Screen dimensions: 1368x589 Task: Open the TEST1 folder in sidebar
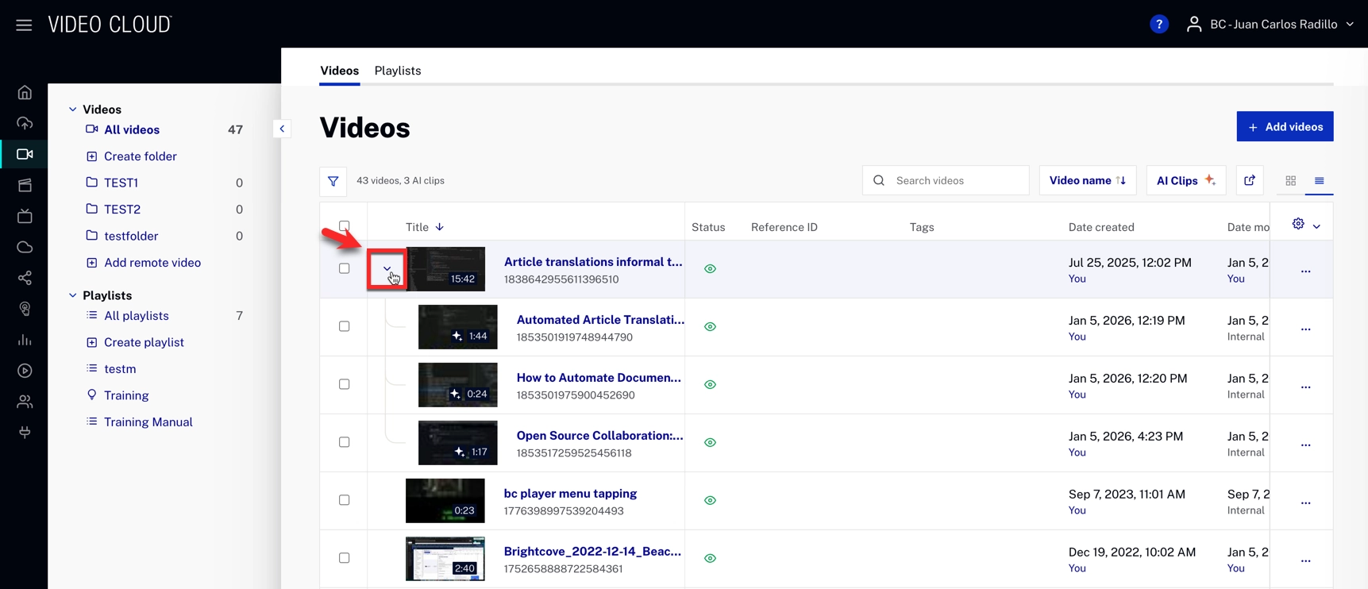(121, 183)
